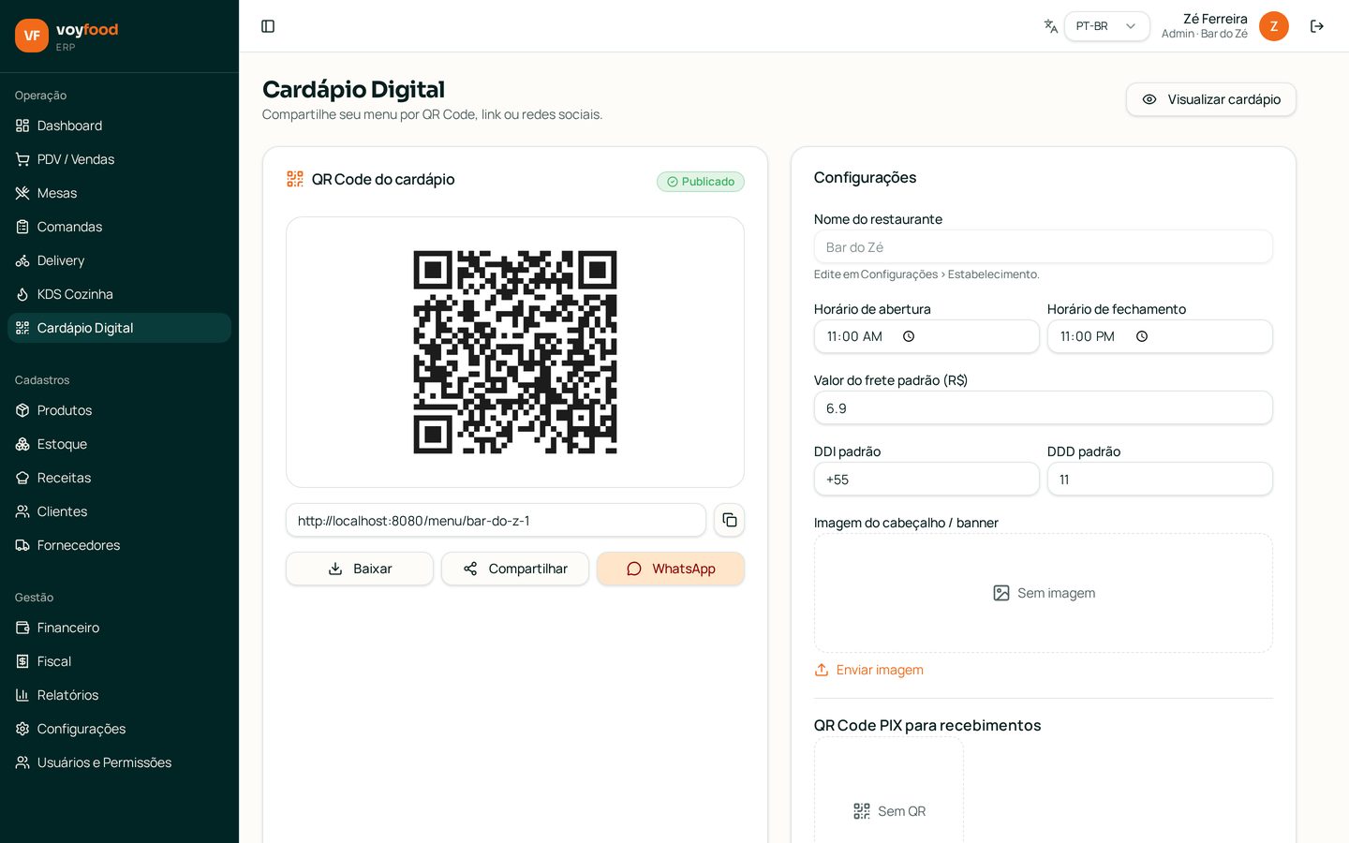This screenshot has width=1349, height=843.
Task: Click the Gestão section label
Action: [x=34, y=598]
